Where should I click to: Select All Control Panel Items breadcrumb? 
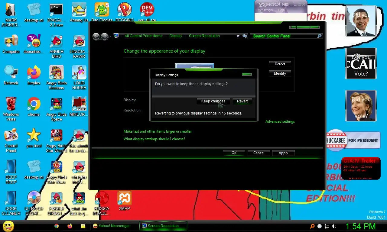(x=144, y=36)
